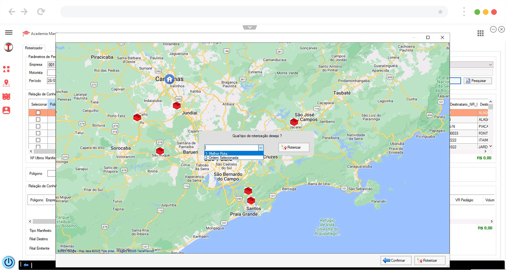Choose '1- Melhor Rota' option
This screenshot has width=506, height=270.
point(234,153)
